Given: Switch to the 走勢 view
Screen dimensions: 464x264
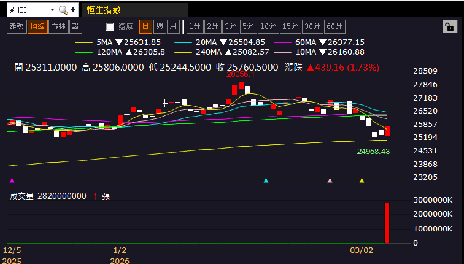Looking at the screenshot, I should click(17, 26).
